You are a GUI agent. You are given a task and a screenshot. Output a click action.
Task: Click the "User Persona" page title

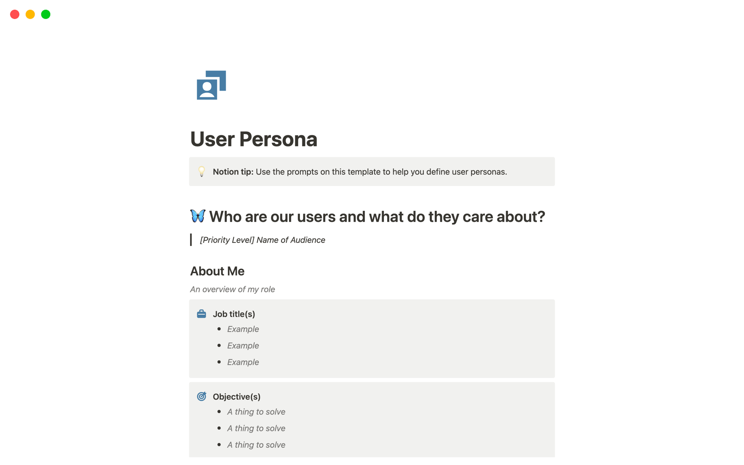[x=253, y=139]
